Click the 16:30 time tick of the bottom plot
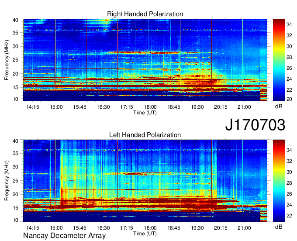This screenshot has width=297, height=241. click(x=103, y=228)
